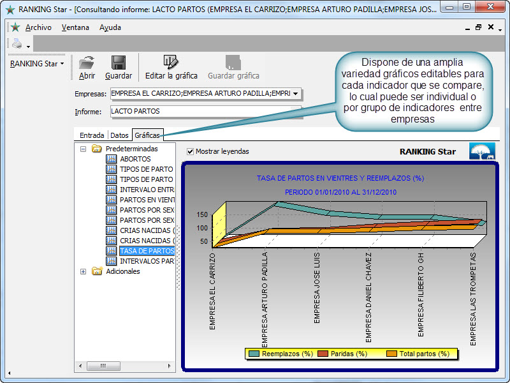510x383 pixels.
Task: Click the green star icon beside Archivo
Action: (15, 27)
